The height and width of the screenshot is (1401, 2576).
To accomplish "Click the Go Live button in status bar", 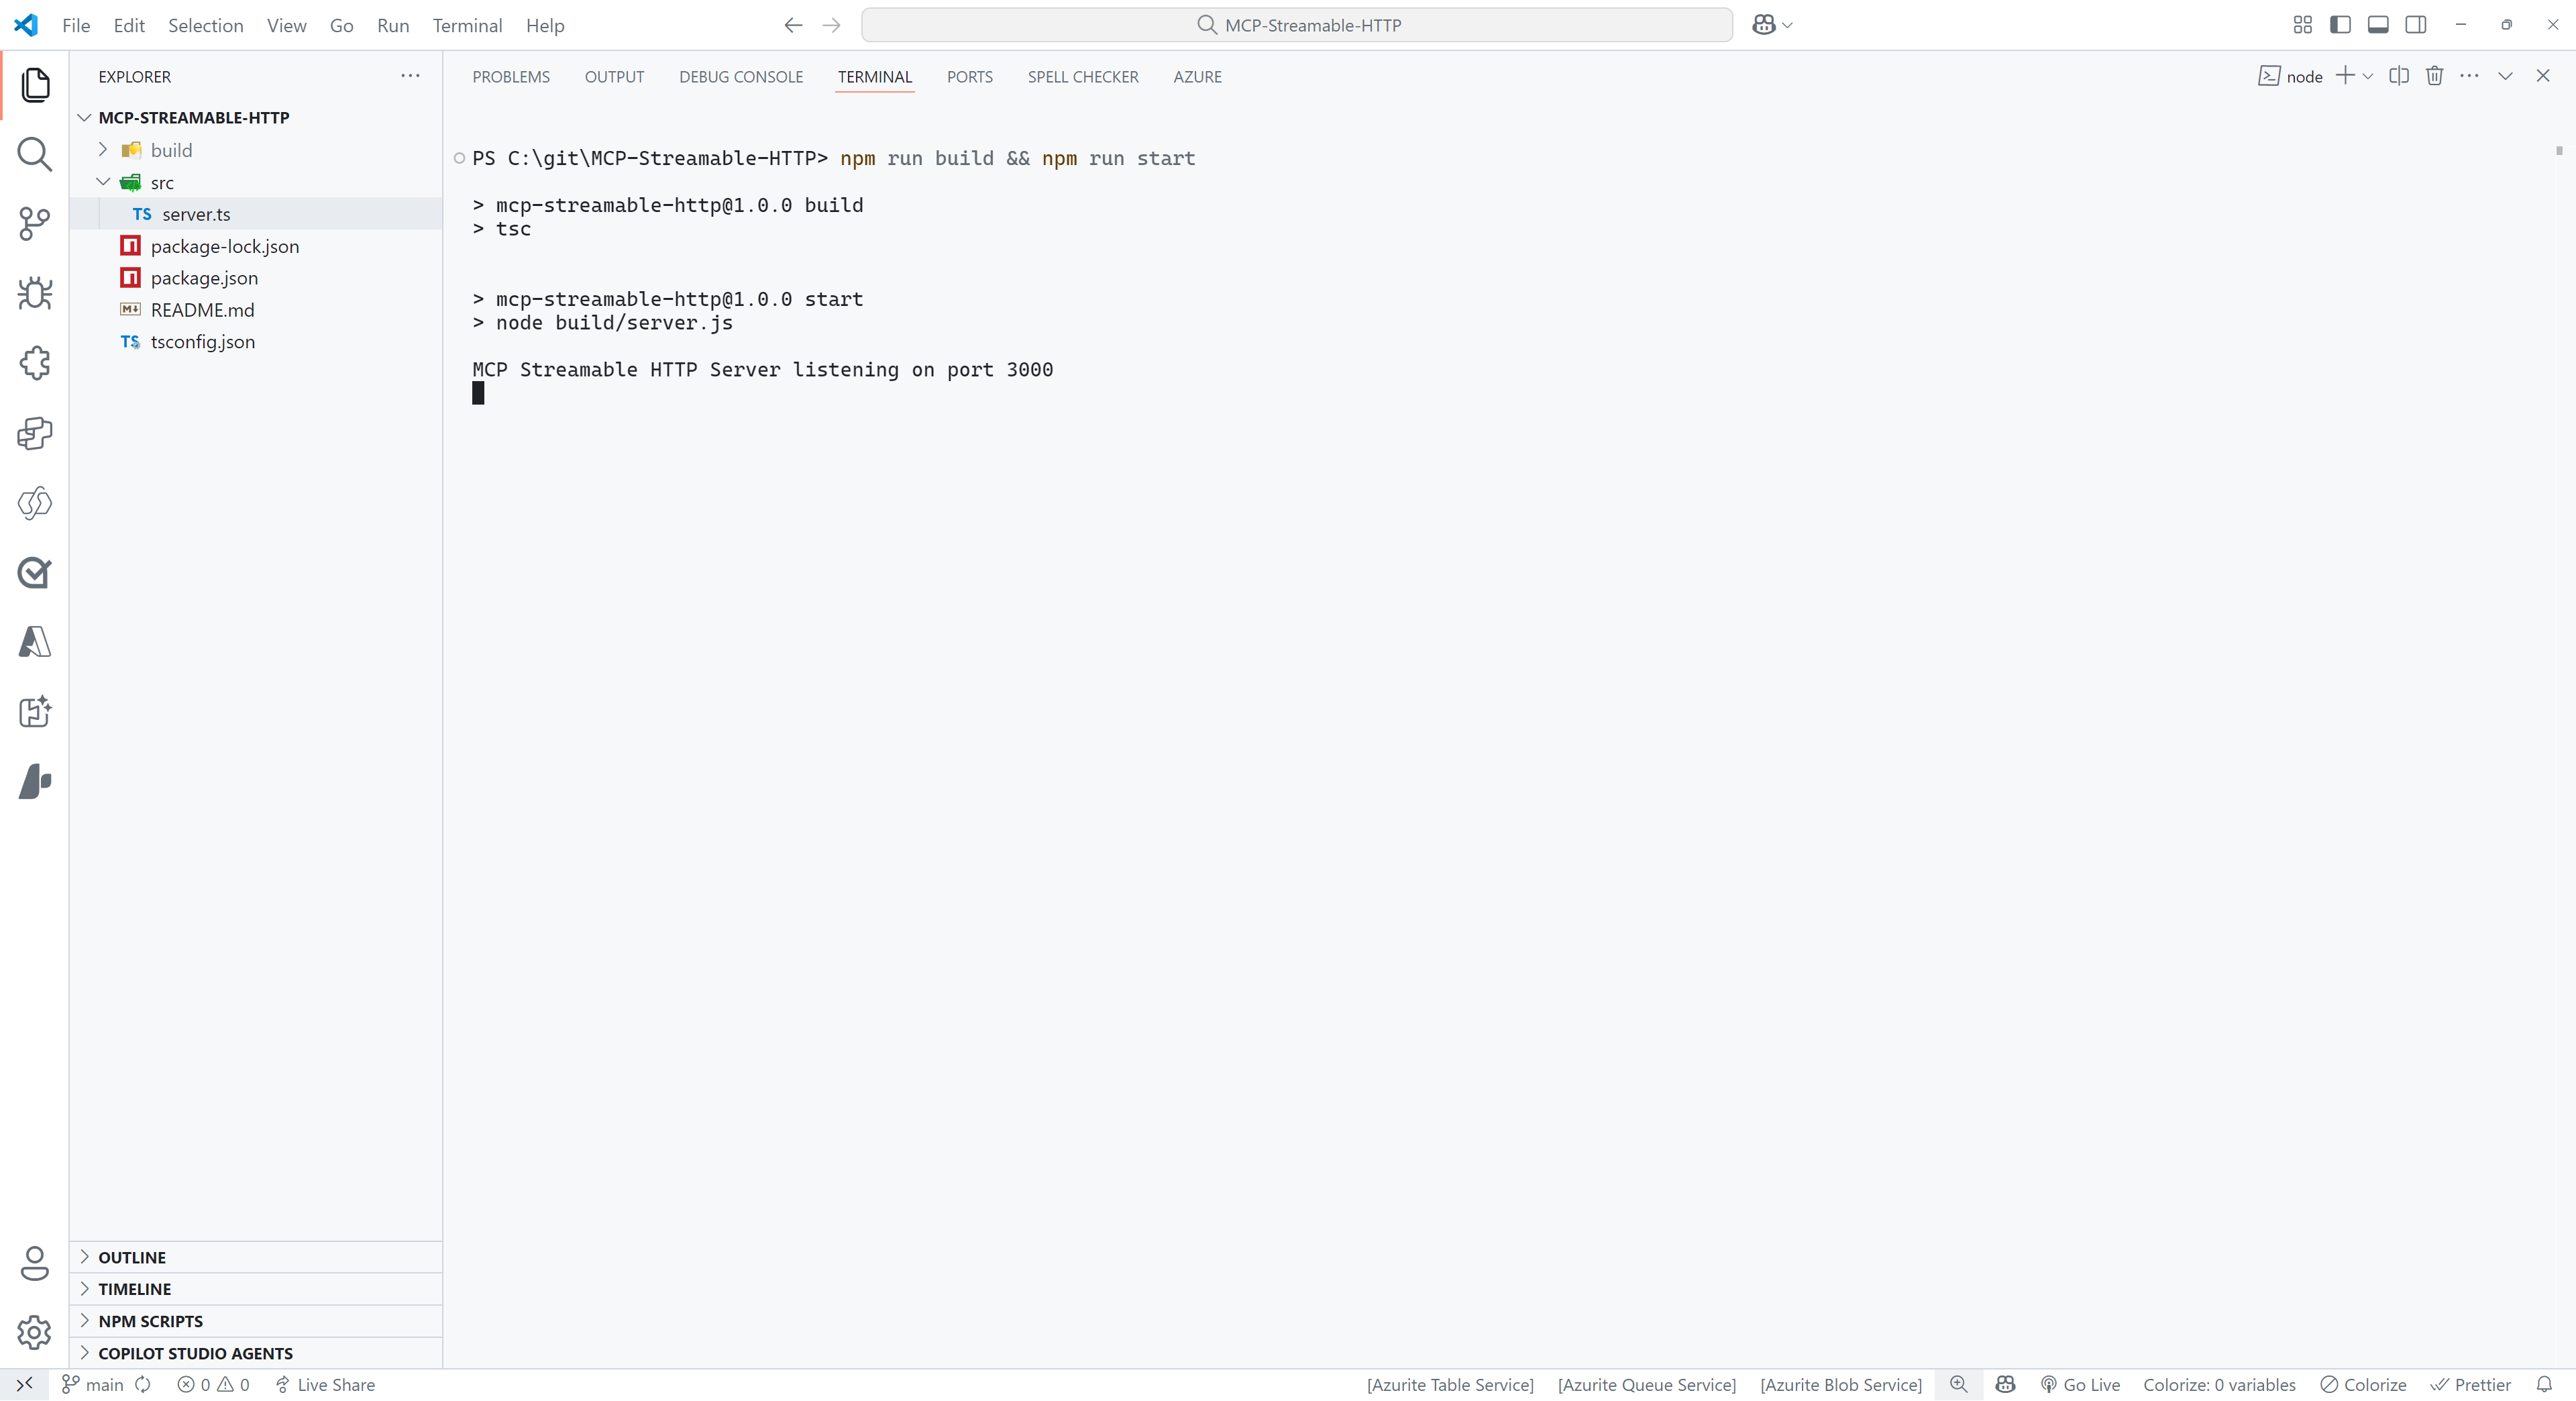I will 2079,1384.
